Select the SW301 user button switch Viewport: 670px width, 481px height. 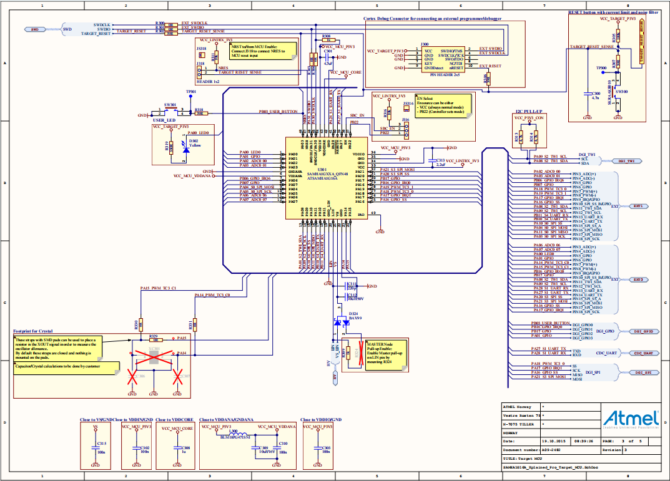170,110
